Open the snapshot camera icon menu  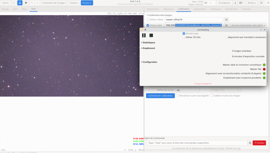241,3
